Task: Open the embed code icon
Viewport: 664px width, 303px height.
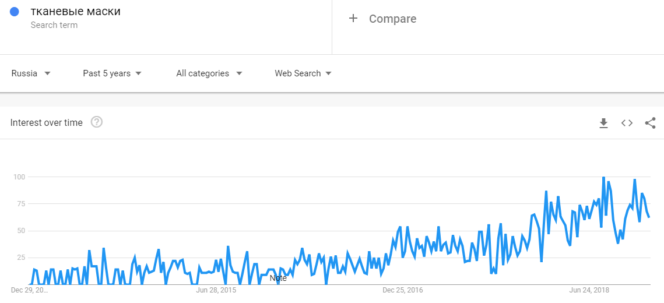Action: tap(627, 123)
